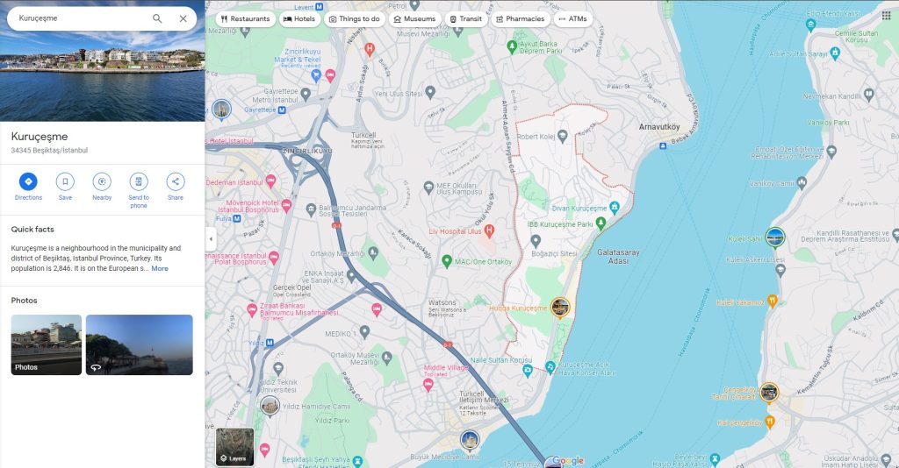
Task: Click the Galatasaray Adası label
Action: [618, 256]
